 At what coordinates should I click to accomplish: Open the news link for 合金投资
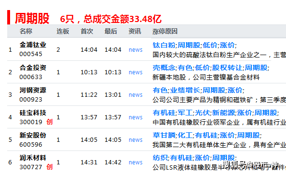(x=135, y=72)
